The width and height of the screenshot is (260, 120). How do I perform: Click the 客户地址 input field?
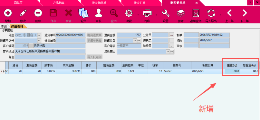click(x=50, y=52)
